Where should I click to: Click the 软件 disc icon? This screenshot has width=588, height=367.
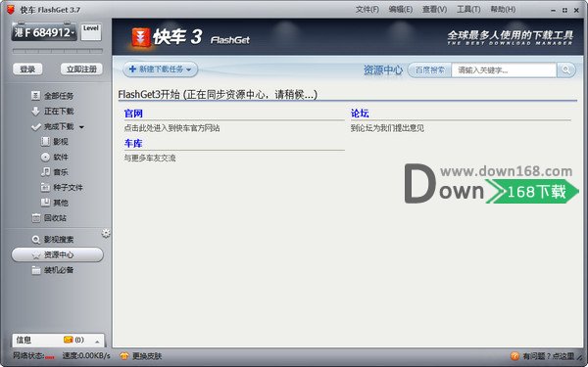[45, 157]
